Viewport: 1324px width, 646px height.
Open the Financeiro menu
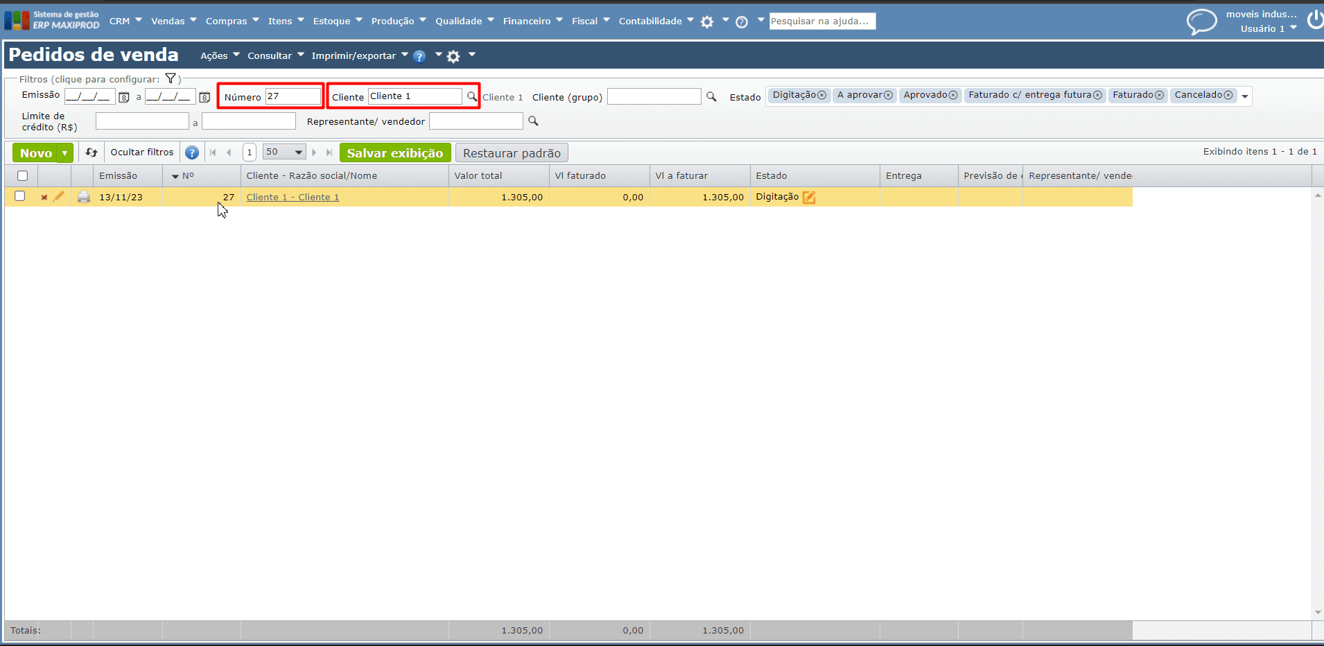pyautogui.click(x=532, y=21)
